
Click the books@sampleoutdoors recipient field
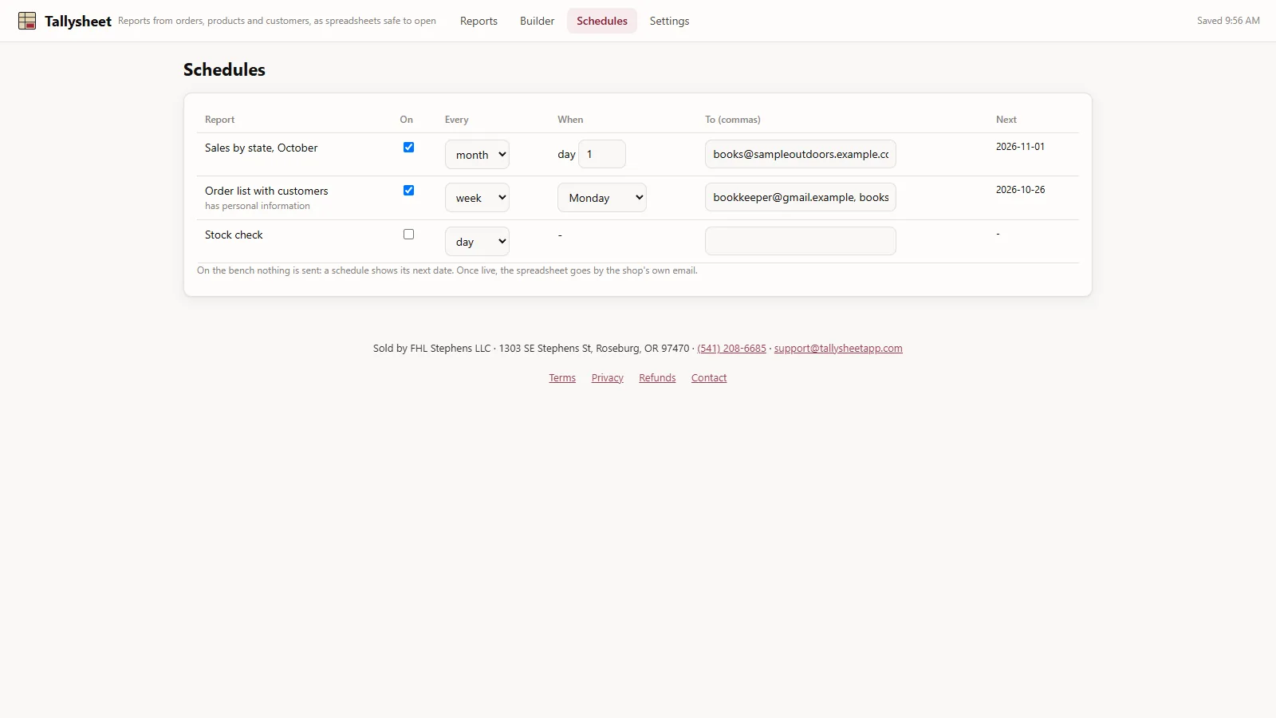801,154
